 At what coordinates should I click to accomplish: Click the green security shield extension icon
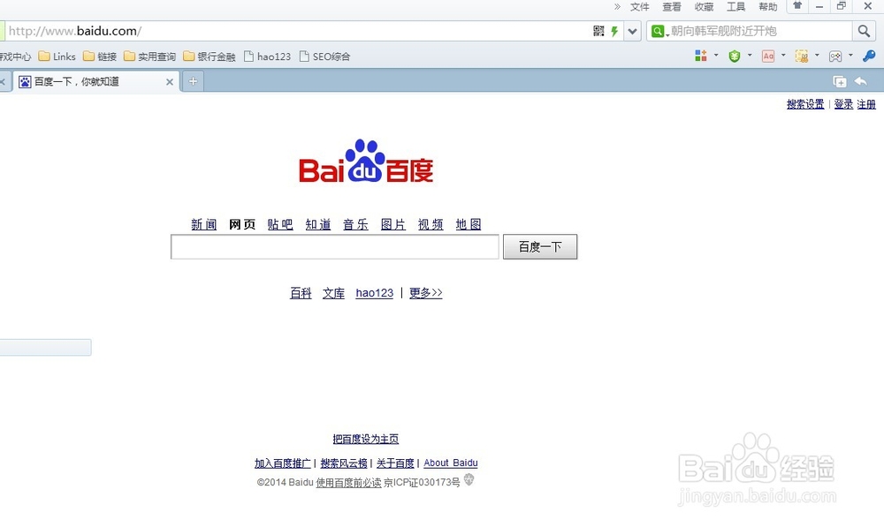tap(734, 55)
